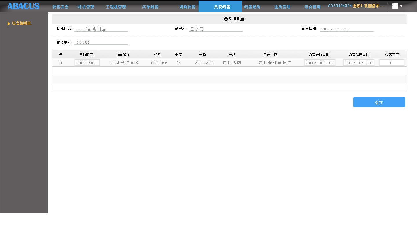
Task: Click the 单位 column header
Action: click(178, 54)
